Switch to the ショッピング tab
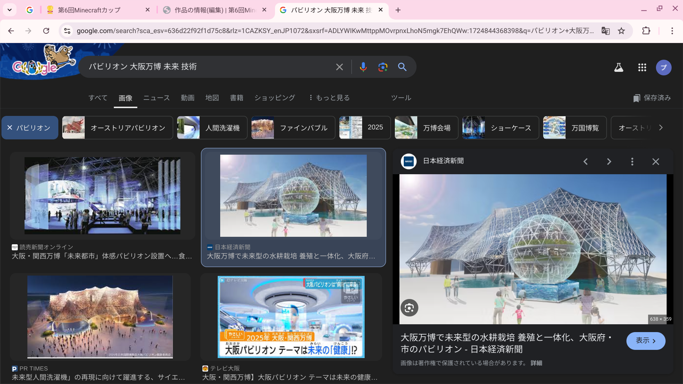683x384 pixels. tap(275, 98)
